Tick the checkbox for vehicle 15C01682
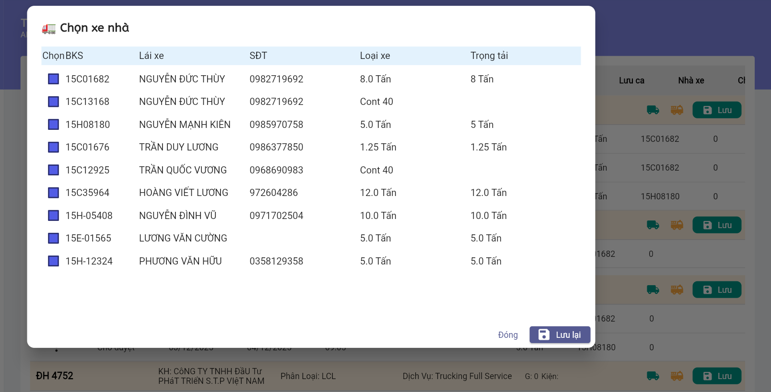 [x=54, y=79]
